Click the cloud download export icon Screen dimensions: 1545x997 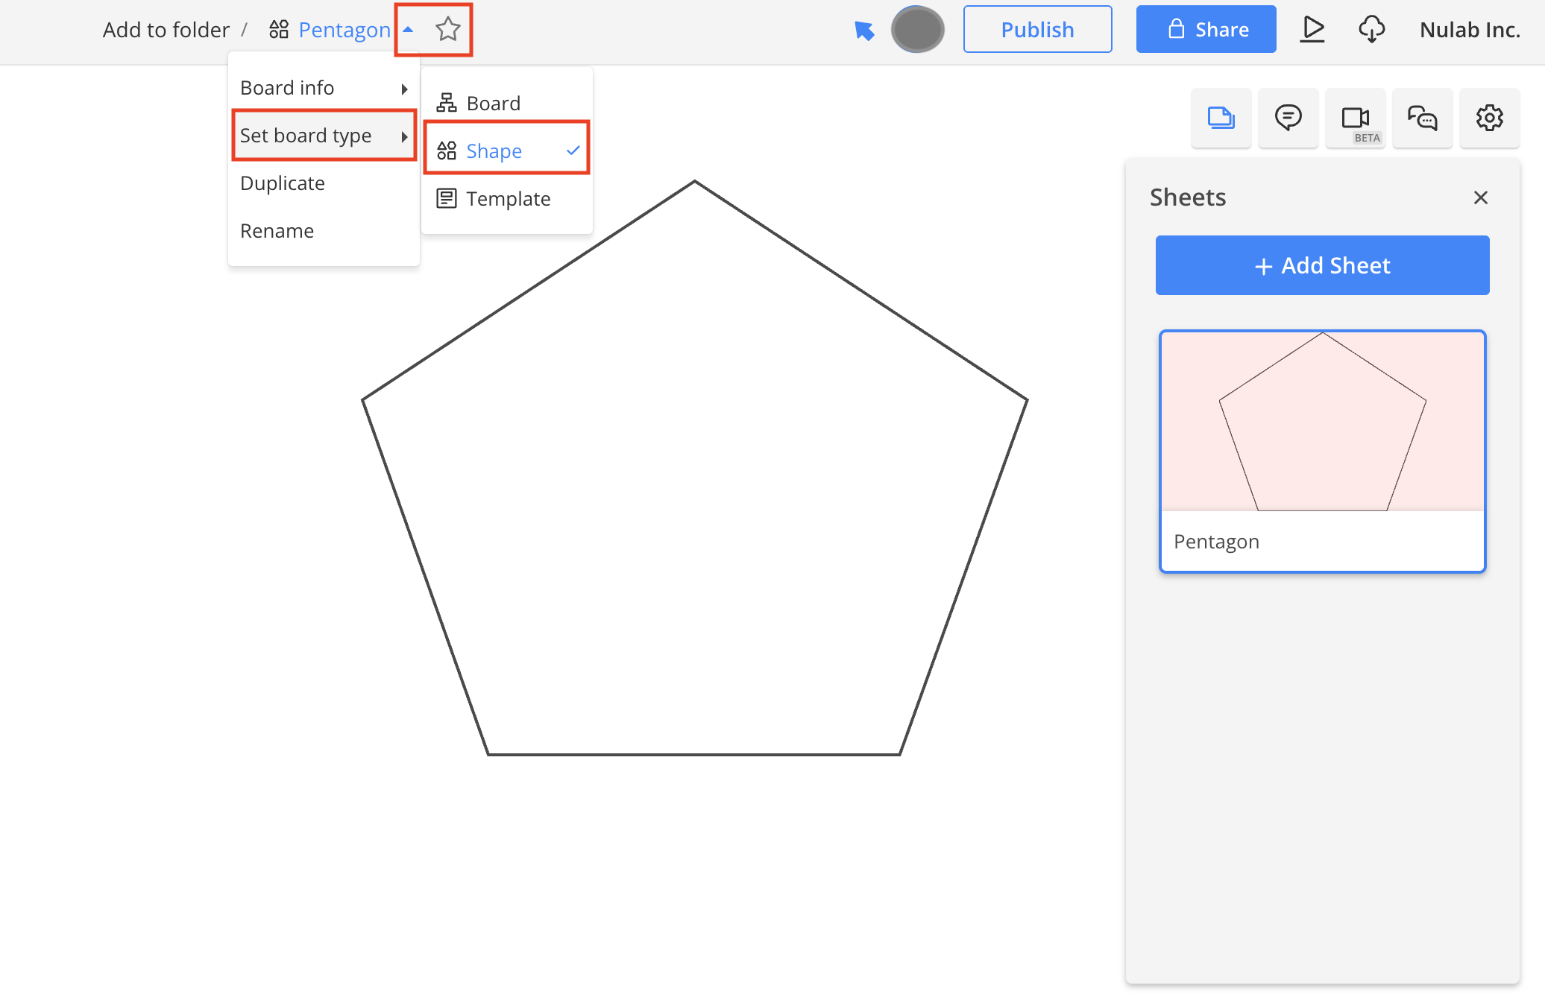(1371, 29)
